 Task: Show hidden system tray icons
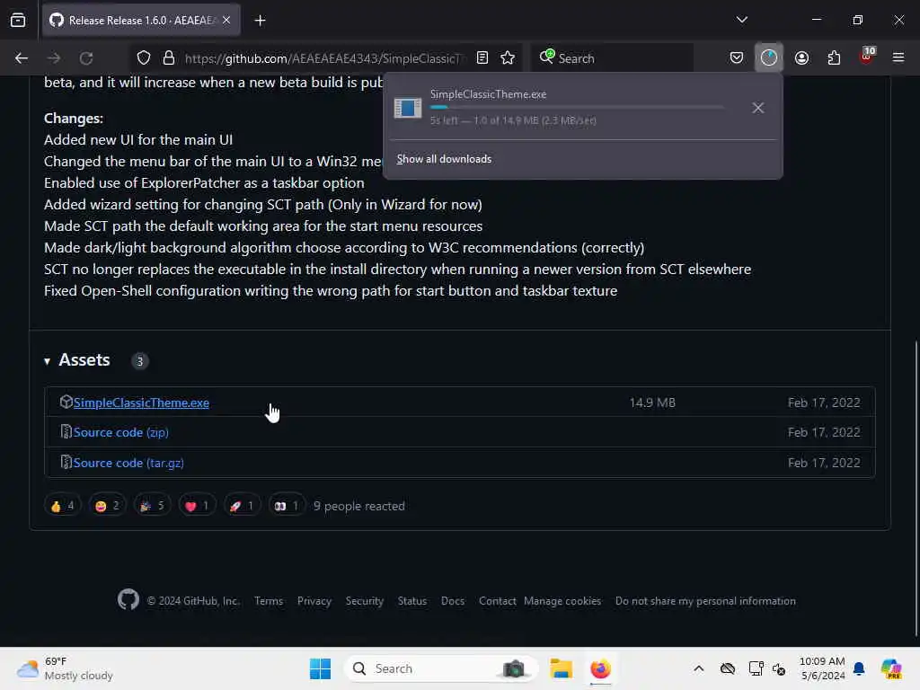pyautogui.click(x=699, y=668)
